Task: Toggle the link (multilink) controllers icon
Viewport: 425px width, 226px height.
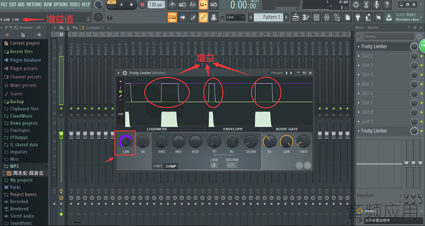Action: [203, 18]
